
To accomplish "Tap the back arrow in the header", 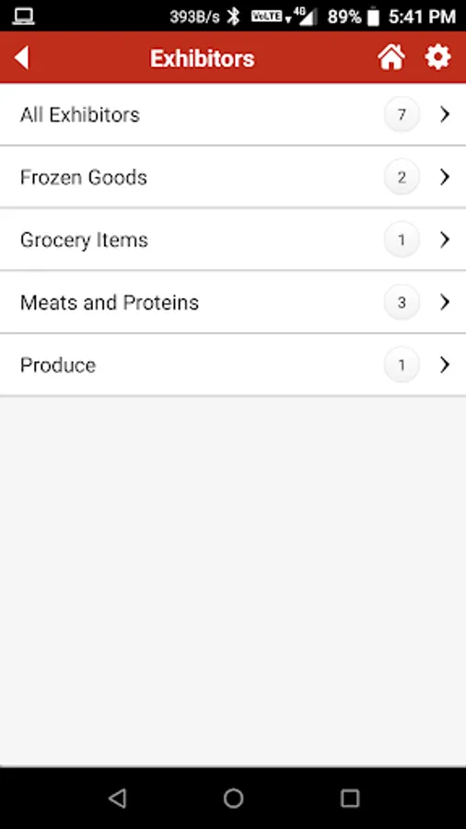I will pos(22,58).
